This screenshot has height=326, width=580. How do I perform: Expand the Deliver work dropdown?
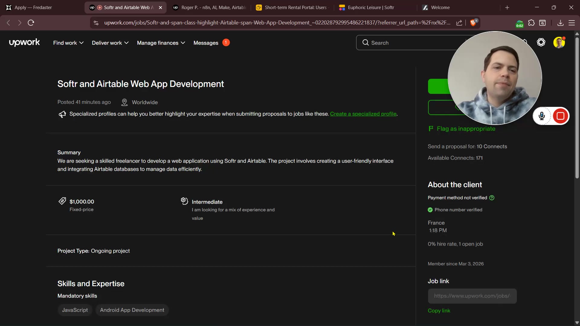110,43
